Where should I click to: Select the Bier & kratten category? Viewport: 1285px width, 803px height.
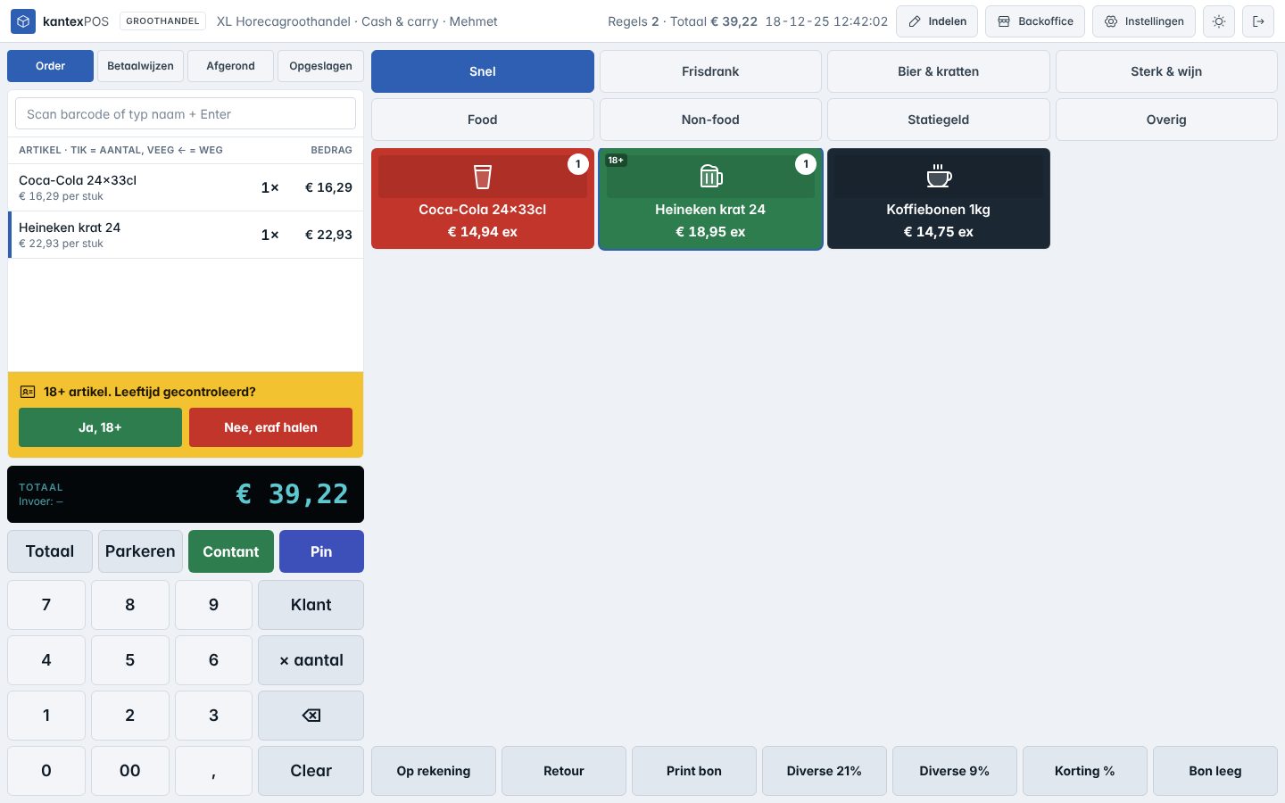click(939, 71)
